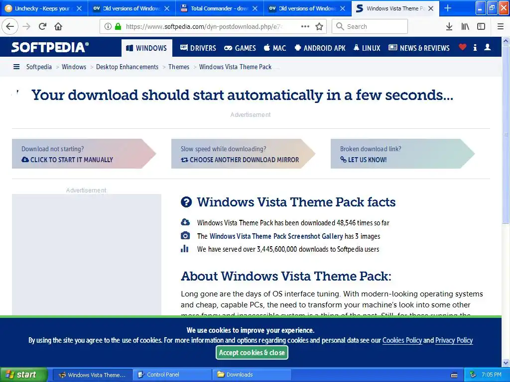
Task: Go to Softpedia breadcrumb link
Action: point(39,67)
